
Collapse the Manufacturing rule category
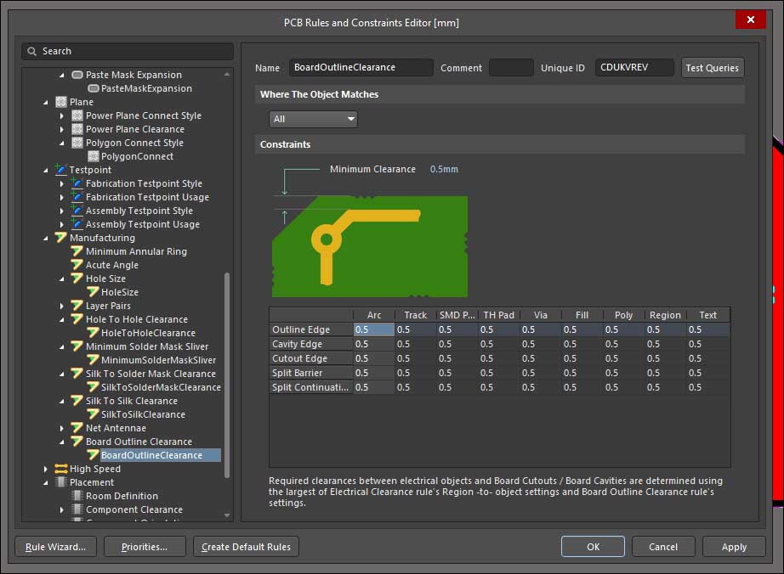(x=46, y=238)
